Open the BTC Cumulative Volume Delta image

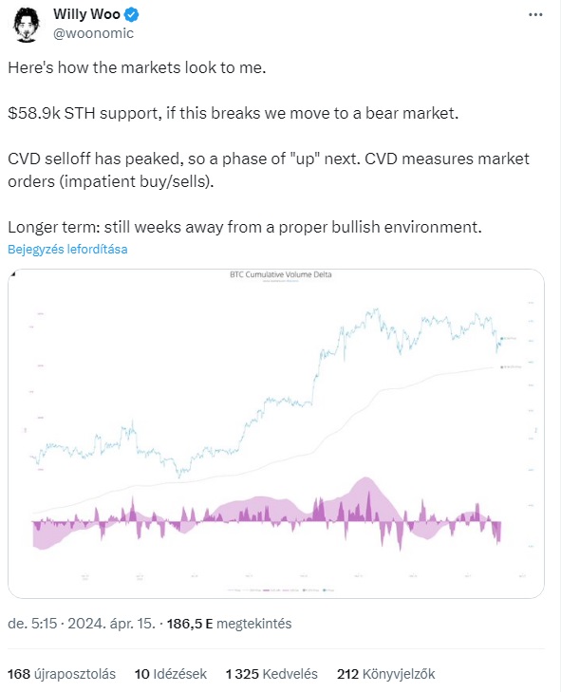point(276,434)
